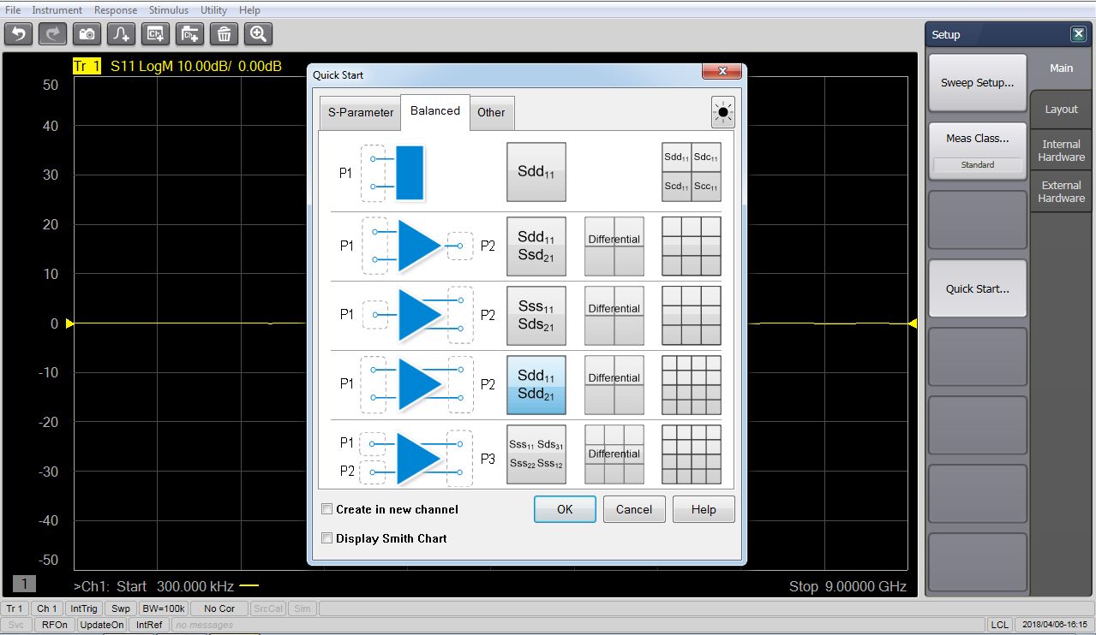Click the trash delete icon
This screenshot has height=635, width=1096.
click(224, 33)
